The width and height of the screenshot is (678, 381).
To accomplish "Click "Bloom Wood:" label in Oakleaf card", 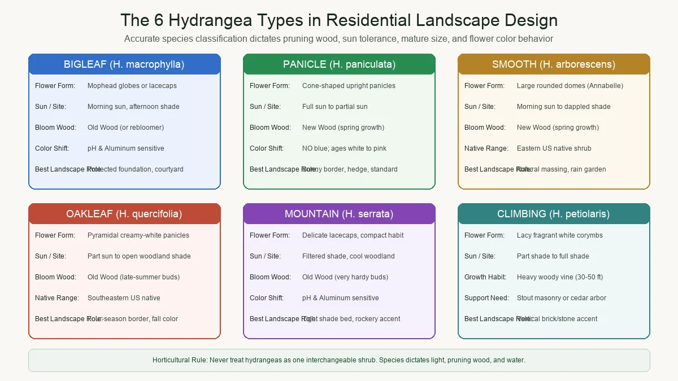I will [55, 277].
